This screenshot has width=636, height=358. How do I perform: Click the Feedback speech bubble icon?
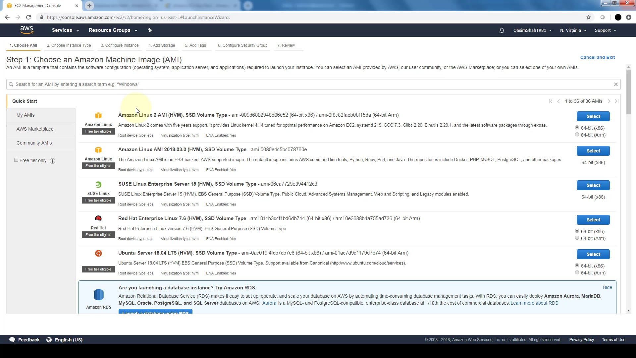(12, 339)
